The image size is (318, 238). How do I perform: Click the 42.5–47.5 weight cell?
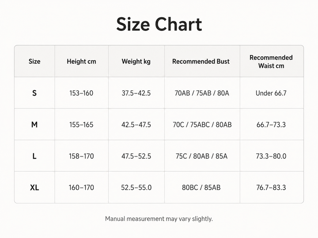(x=136, y=125)
